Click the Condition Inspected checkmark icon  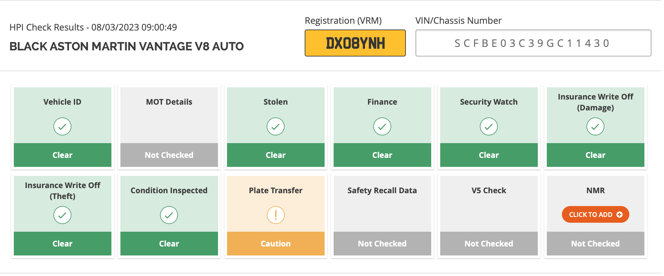(x=169, y=215)
